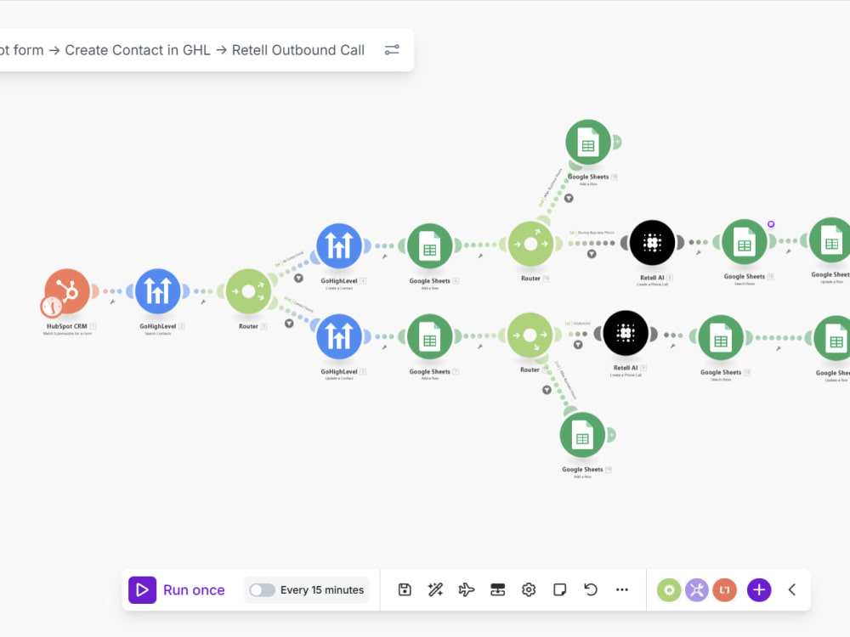Click filter icon before lower Retell AI
The image size is (850, 637).
tap(578, 345)
